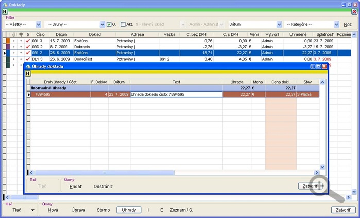Open the Hlavný sklad dropdown arrow
This screenshot has width=360, height=218.
point(183,24)
